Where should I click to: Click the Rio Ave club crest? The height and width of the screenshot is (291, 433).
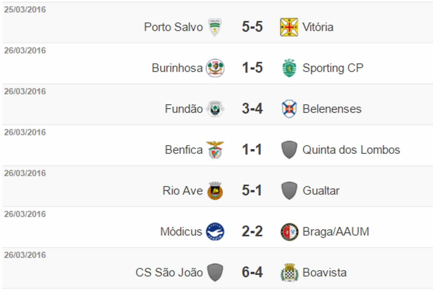(x=215, y=191)
